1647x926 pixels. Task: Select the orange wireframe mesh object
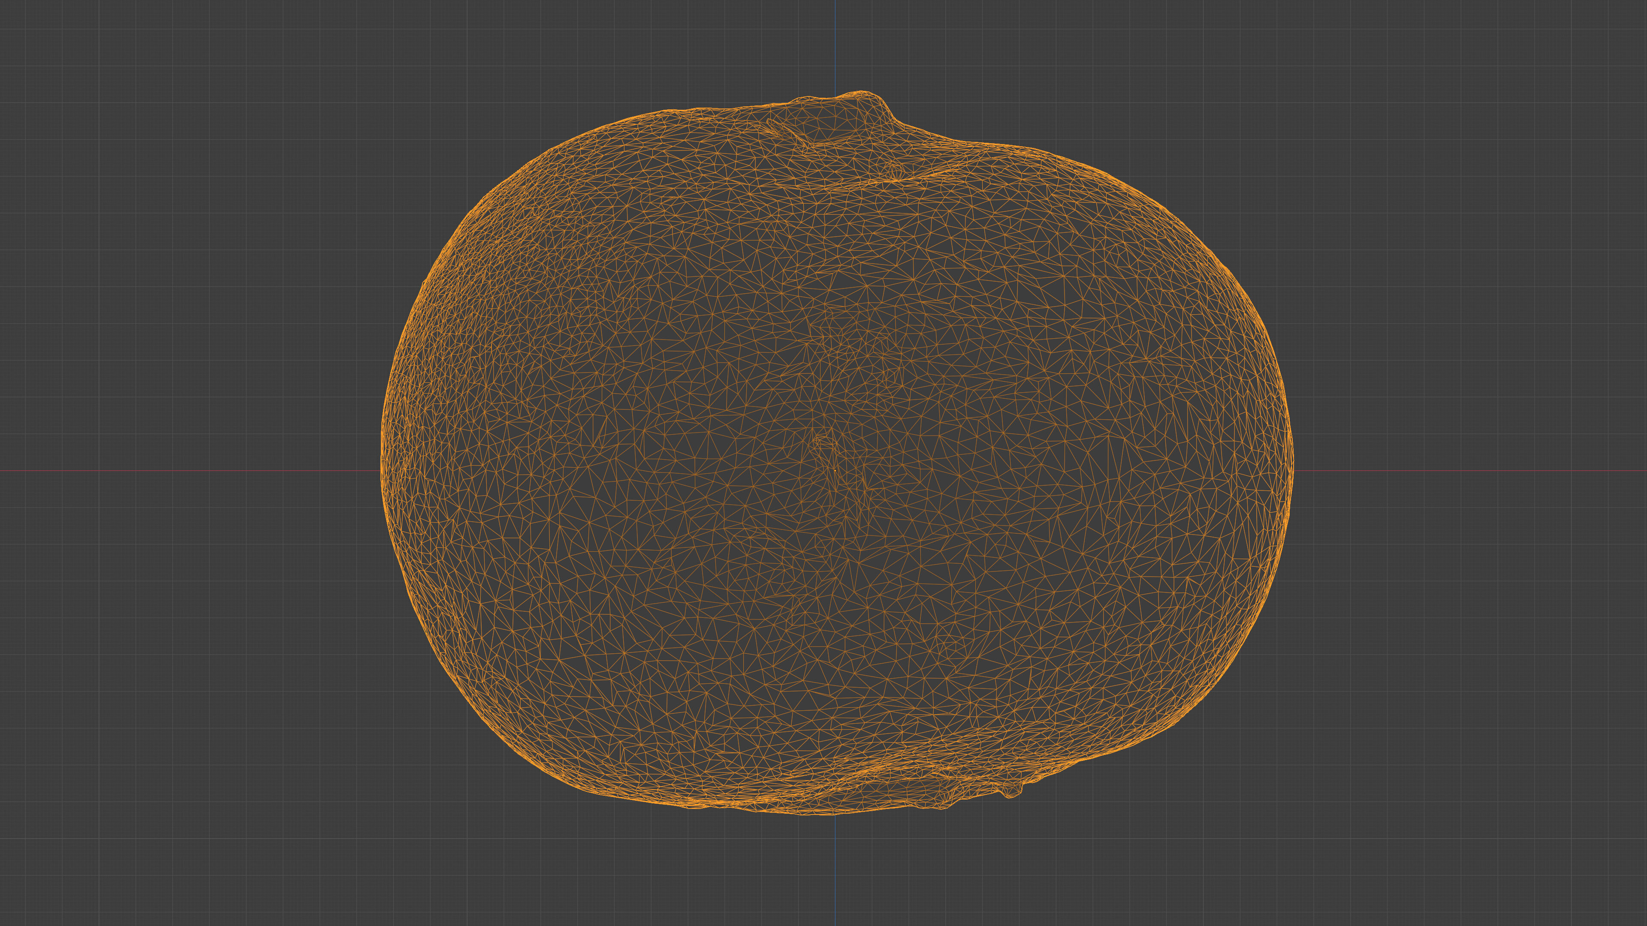(837, 453)
